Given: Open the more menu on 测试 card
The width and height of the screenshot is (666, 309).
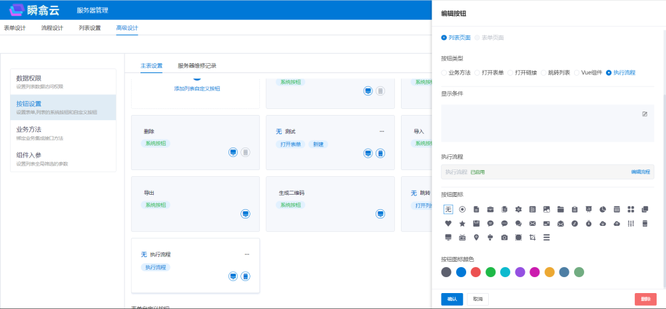Looking at the screenshot, I should (382, 132).
